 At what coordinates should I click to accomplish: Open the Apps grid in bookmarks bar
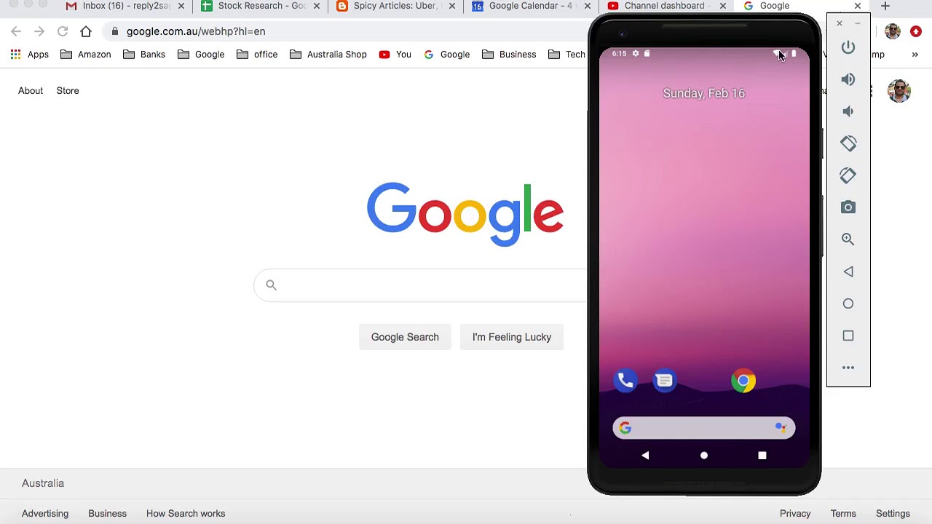29,55
